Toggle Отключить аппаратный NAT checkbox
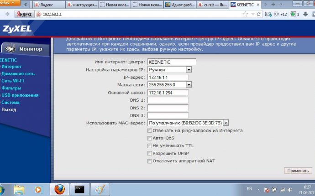The width and height of the screenshot is (315, 196). 150,161
